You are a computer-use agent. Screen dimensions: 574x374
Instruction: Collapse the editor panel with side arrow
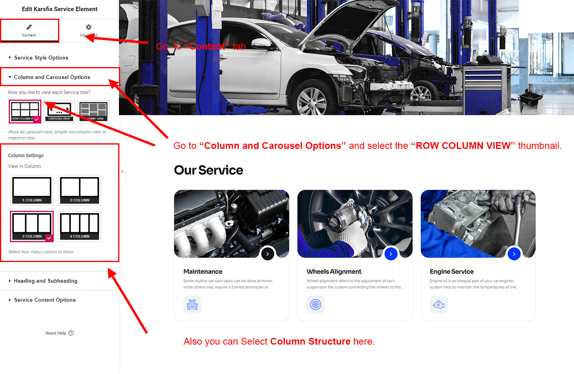pyautogui.click(x=123, y=172)
